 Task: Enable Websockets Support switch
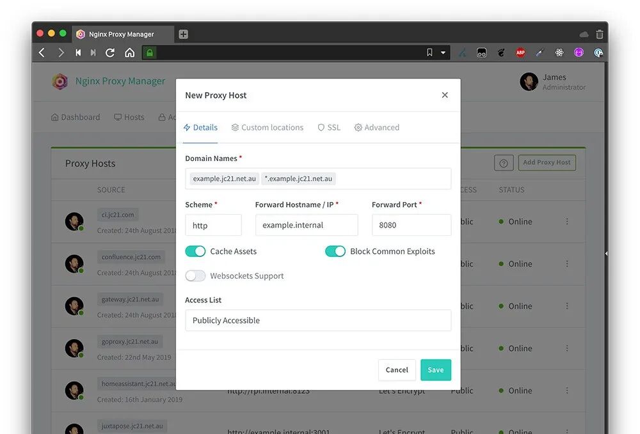coord(195,276)
